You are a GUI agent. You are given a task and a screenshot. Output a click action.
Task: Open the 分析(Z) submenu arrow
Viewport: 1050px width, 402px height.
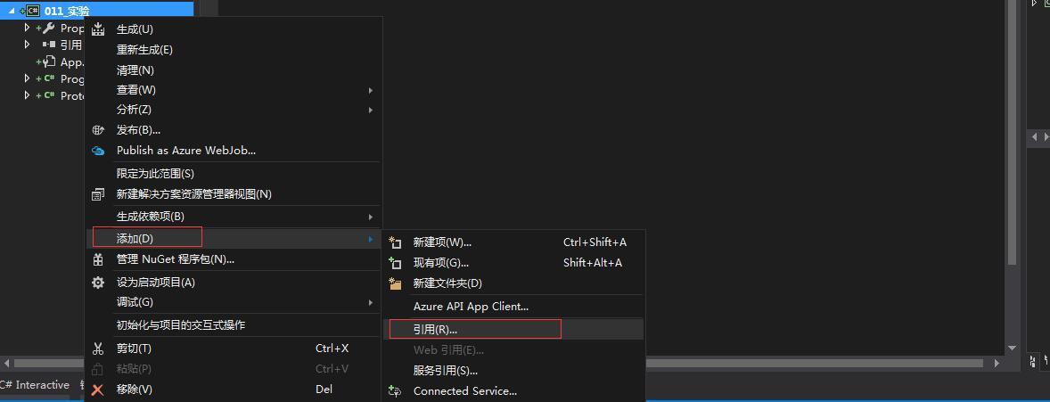(371, 110)
